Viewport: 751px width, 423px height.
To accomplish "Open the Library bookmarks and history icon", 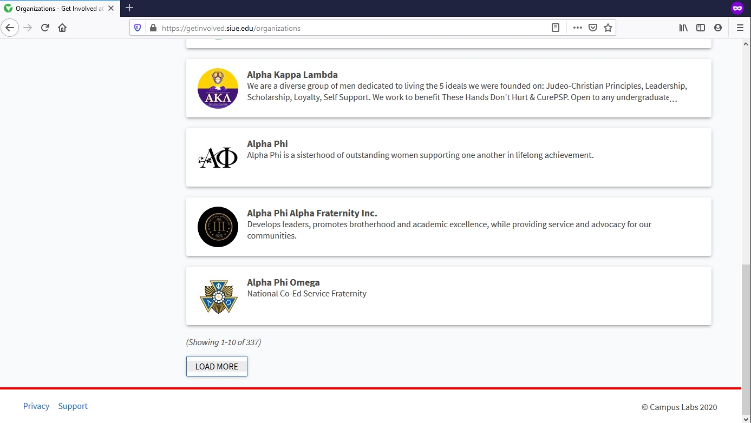I will pos(683,28).
